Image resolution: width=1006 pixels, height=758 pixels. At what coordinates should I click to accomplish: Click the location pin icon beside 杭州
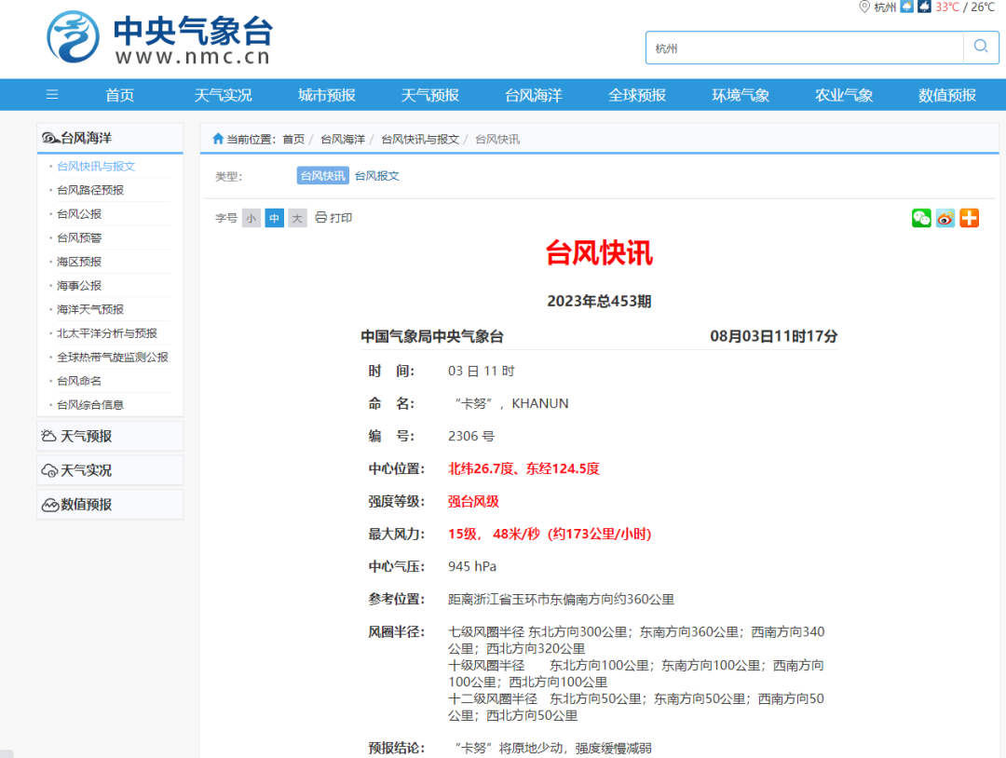(x=863, y=7)
